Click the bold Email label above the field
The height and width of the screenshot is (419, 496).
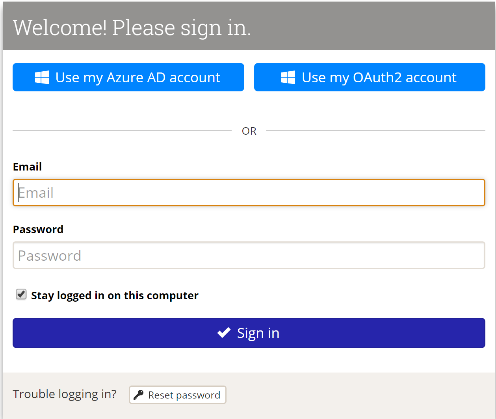27,167
